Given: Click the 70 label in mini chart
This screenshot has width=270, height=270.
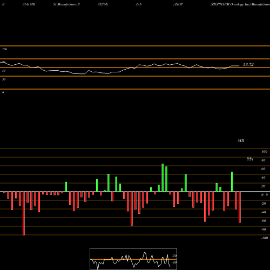Looking at the screenshot, I should coord(174,256).
